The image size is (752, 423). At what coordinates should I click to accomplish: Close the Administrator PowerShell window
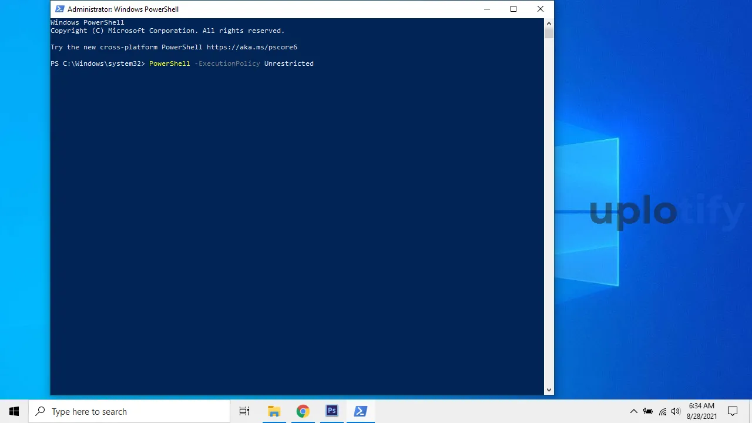540,9
